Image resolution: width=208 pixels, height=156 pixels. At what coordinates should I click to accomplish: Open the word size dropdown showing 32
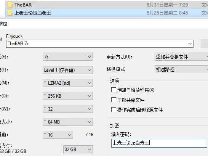[68, 109]
